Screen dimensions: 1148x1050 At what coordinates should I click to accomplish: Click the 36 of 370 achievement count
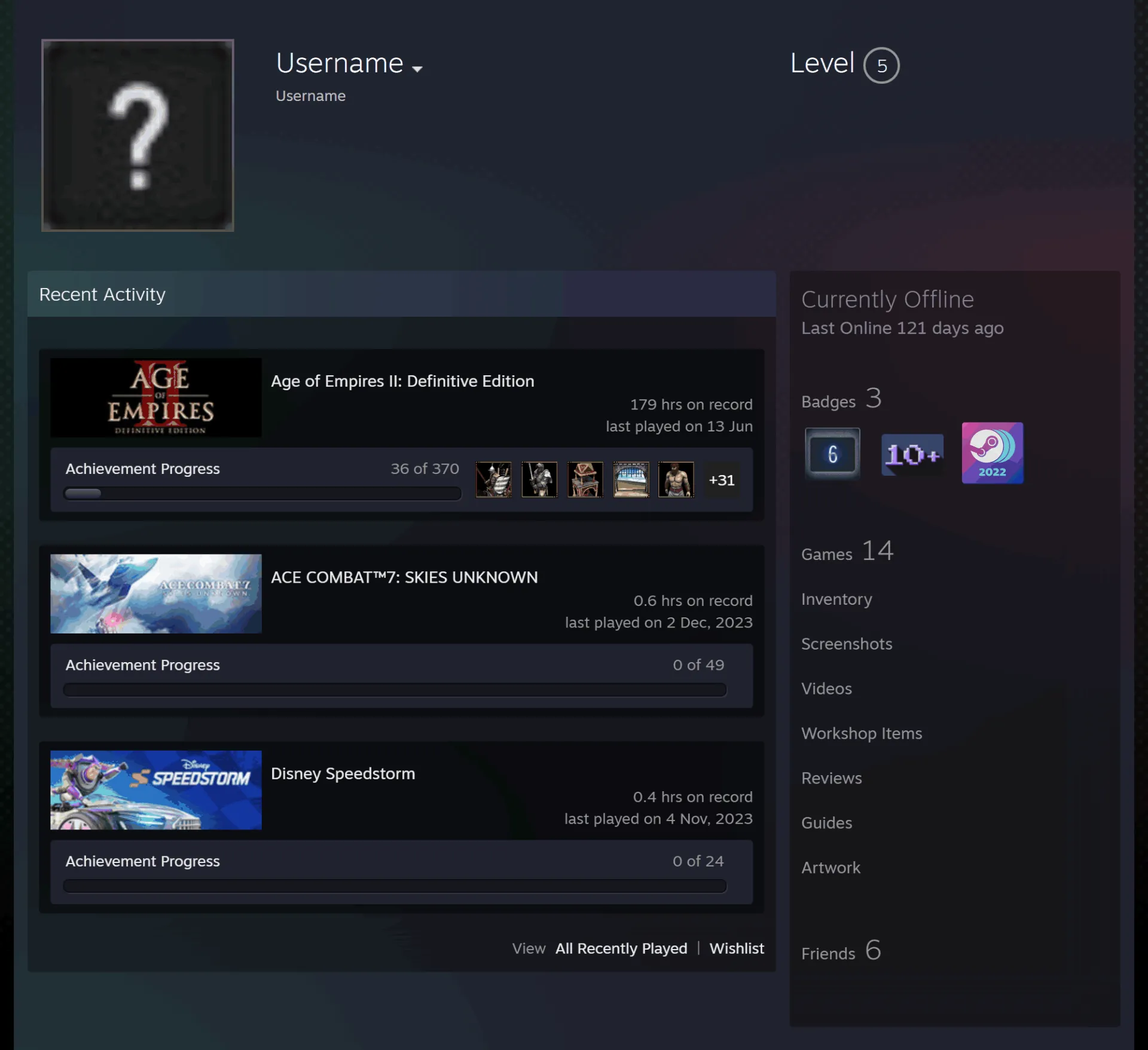425,469
